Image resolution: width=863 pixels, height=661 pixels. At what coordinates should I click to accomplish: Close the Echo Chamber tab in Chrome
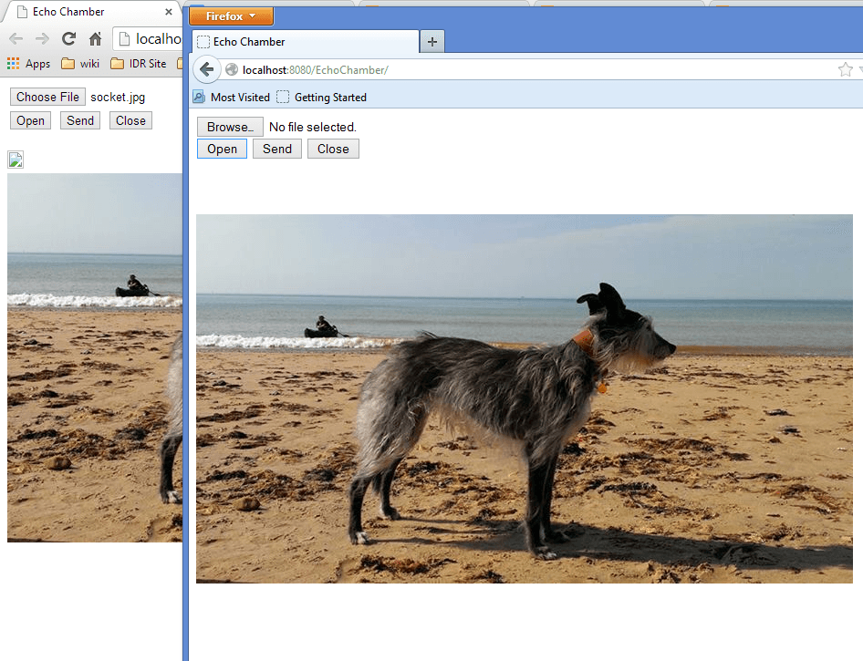pos(169,12)
